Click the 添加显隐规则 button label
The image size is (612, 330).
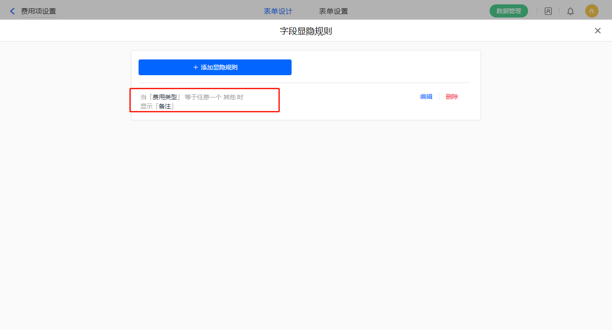pyautogui.click(x=219, y=67)
